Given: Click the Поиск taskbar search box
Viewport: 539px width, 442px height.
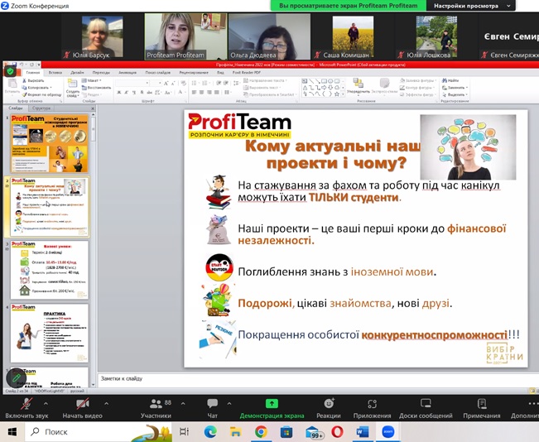Looking at the screenshot, I should pos(98,432).
